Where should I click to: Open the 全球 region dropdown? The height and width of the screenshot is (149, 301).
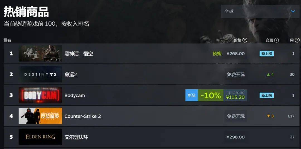pos(260,11)
